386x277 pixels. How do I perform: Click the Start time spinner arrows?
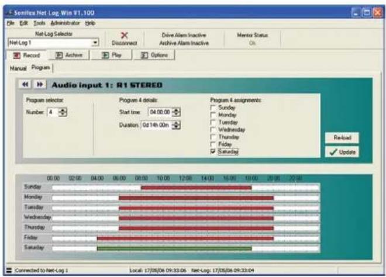(176, 112)
